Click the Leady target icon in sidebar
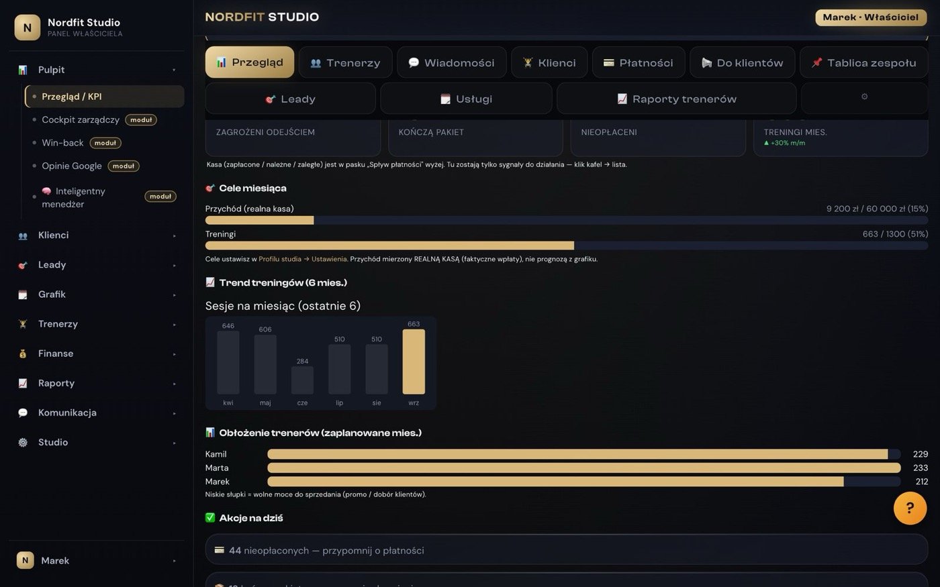The height and width of the screenshot is (587, 940). click(x=23, y=265)
